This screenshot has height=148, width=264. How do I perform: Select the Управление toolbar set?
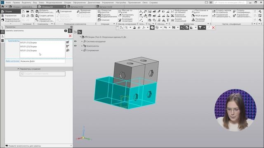click(10, 16)
